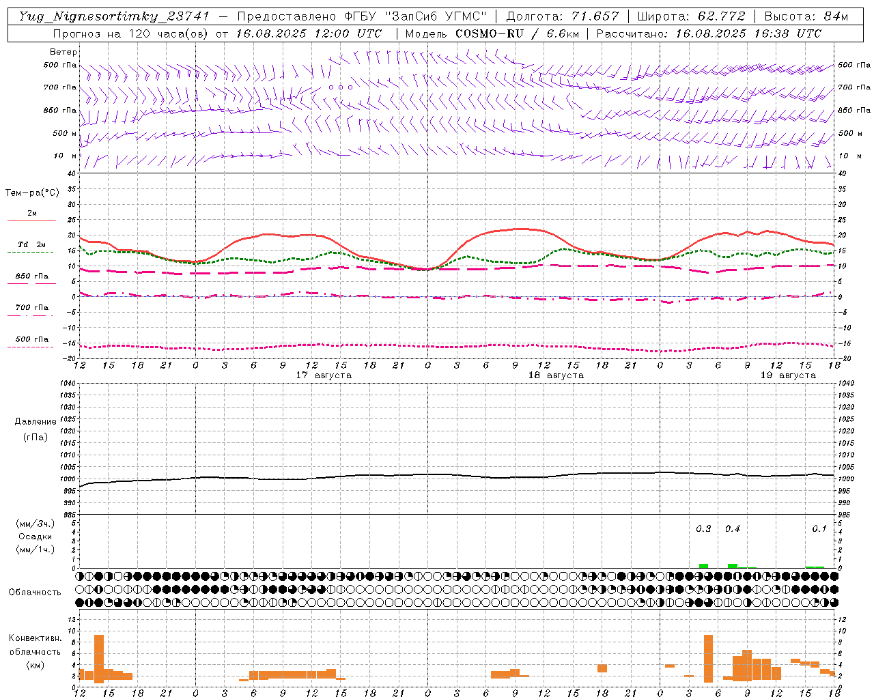Screen dimensions: 874x699
Task: Click the 0.4 precipitation value
Action: [733, 529]
